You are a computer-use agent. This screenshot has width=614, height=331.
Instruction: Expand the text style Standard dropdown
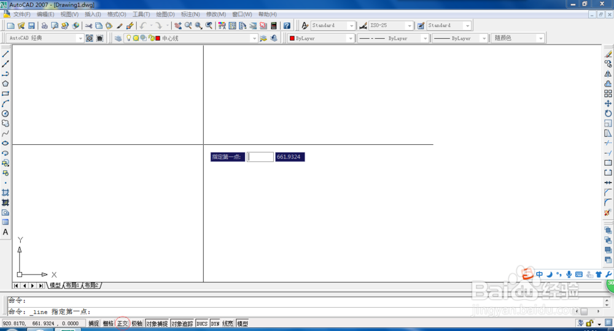pos(351,25)
